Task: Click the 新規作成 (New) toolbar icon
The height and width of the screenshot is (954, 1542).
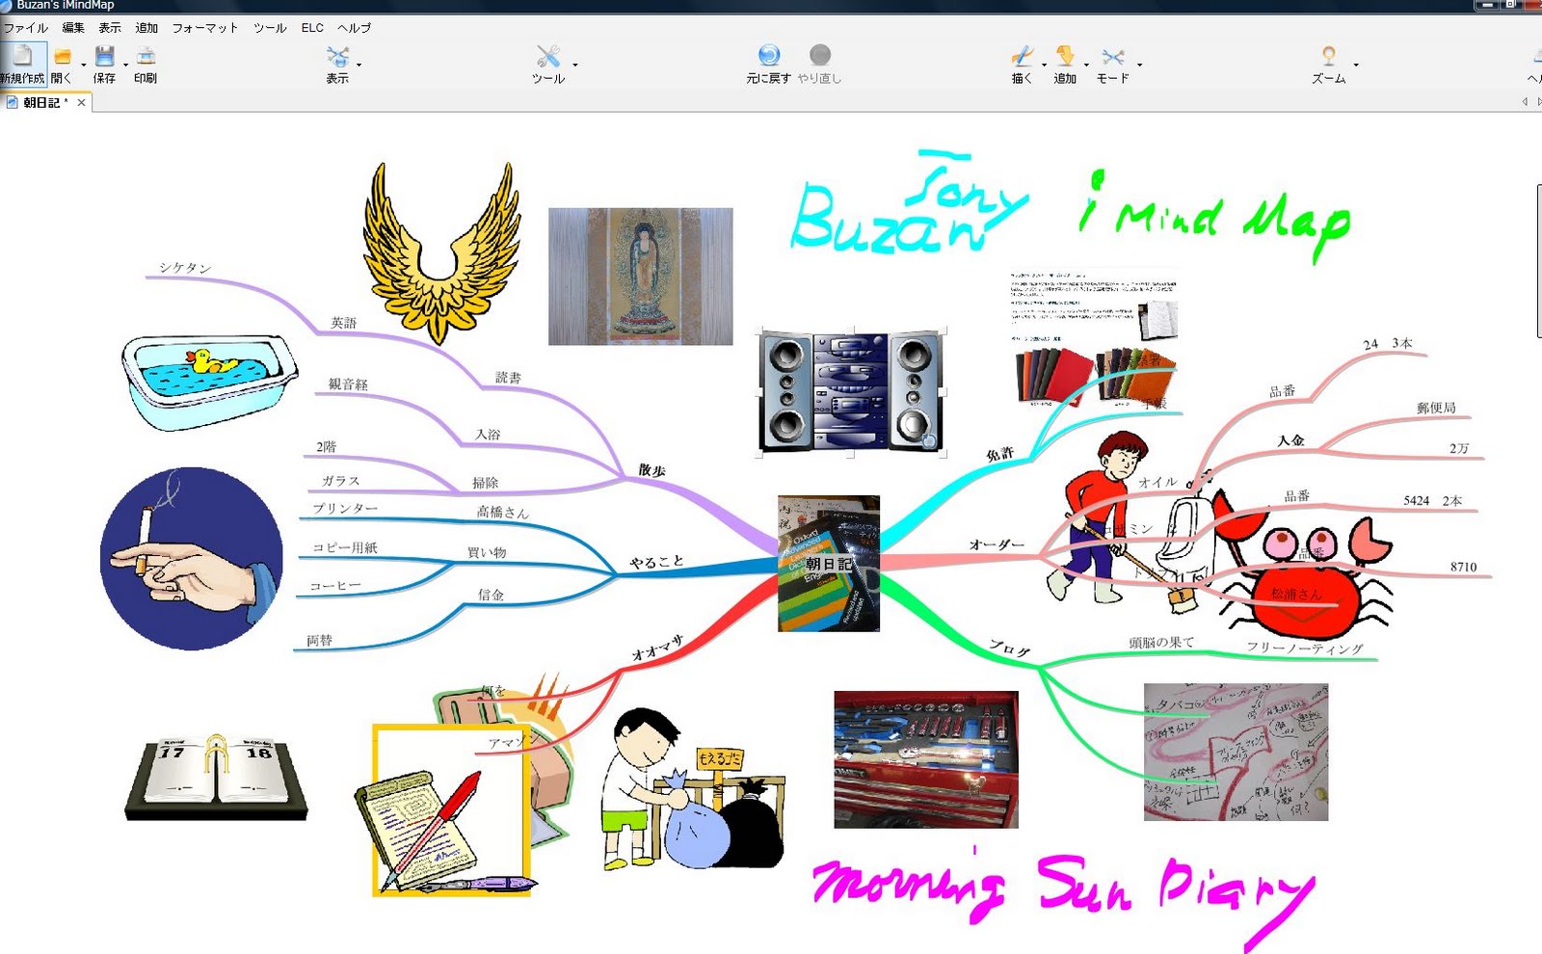Action: (22, 56)
